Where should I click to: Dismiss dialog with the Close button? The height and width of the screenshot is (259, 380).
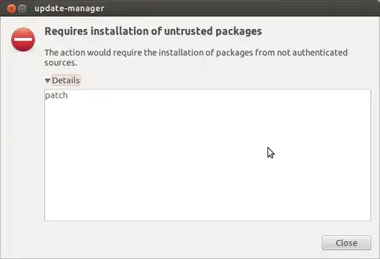point(346,243)
